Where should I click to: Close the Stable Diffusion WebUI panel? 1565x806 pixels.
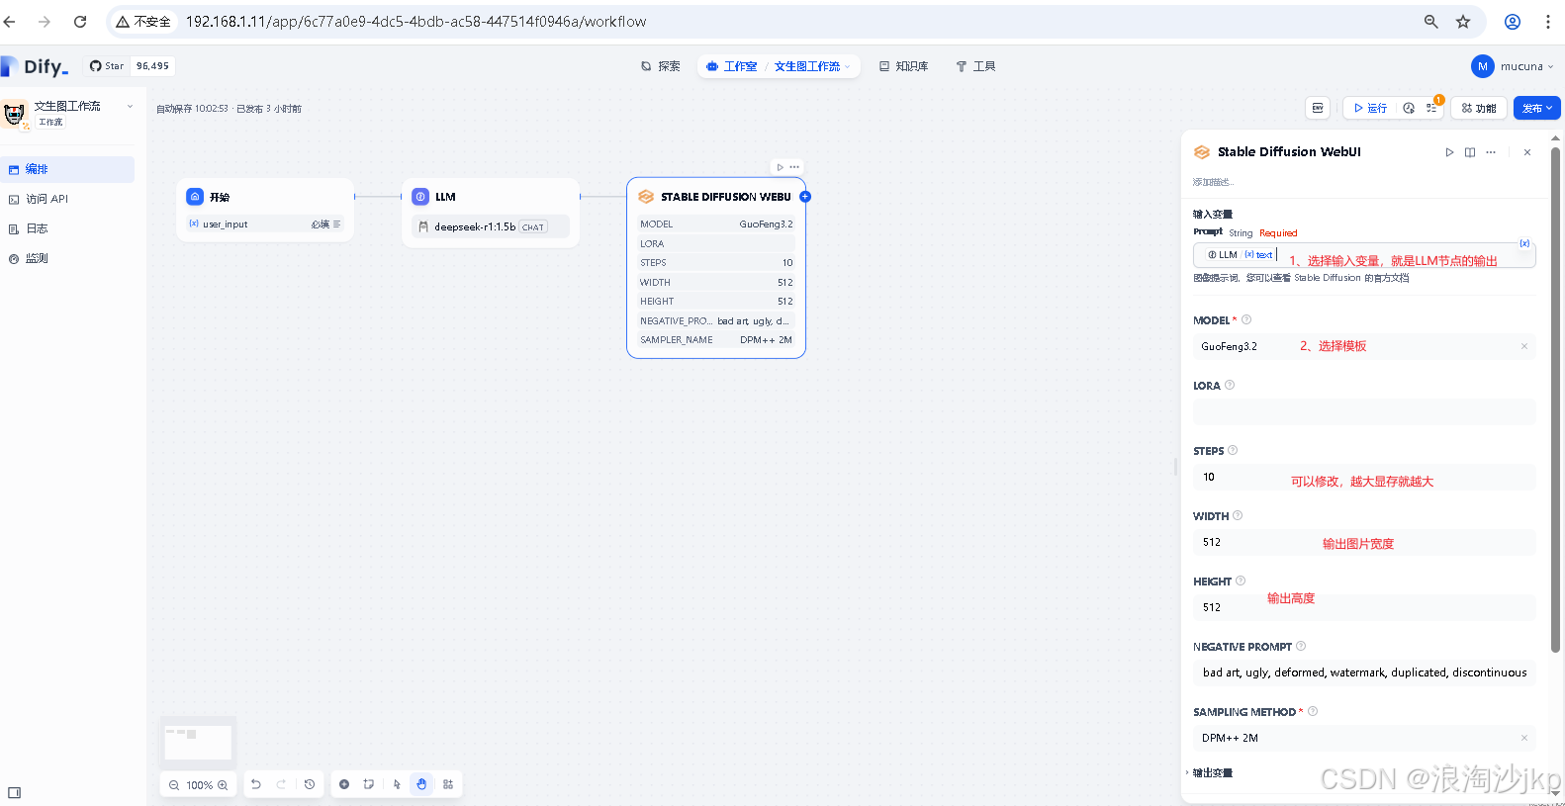[x=1527, y=152]
